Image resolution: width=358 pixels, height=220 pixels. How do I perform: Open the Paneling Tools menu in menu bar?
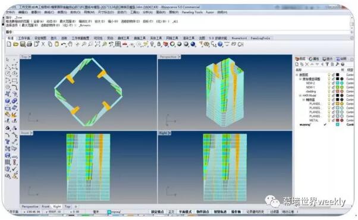(192, 12)
